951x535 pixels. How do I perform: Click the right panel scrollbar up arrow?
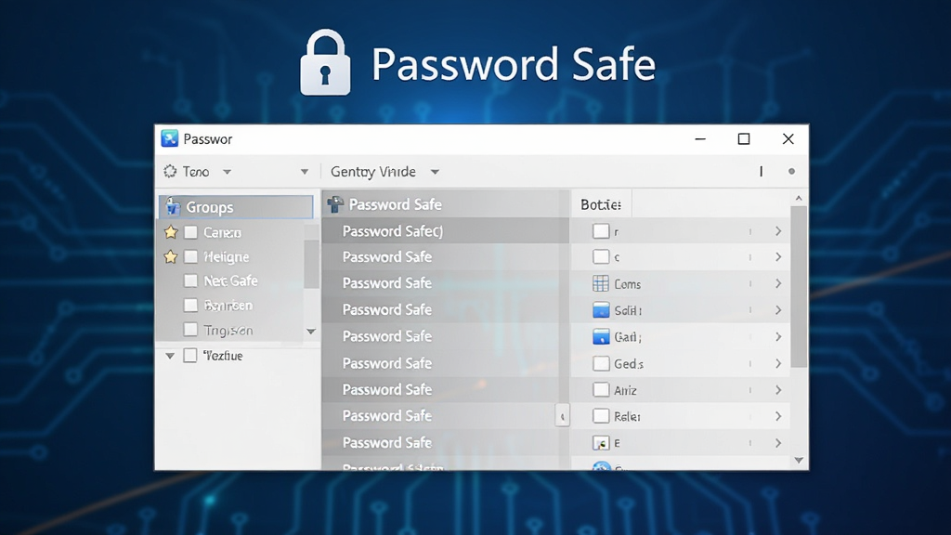799,199
